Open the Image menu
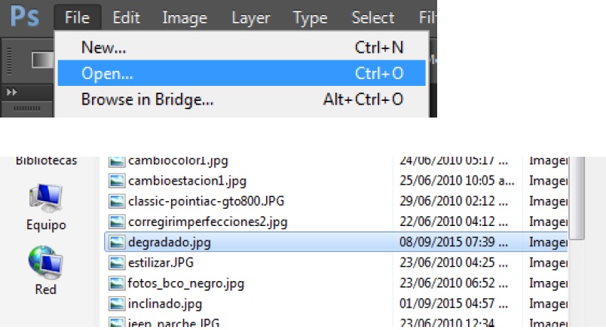 185,17
